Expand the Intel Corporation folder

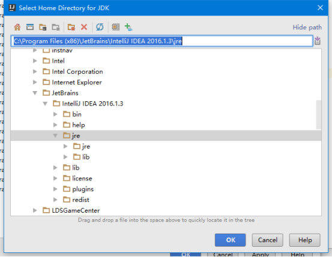click(x=35, y=71)
